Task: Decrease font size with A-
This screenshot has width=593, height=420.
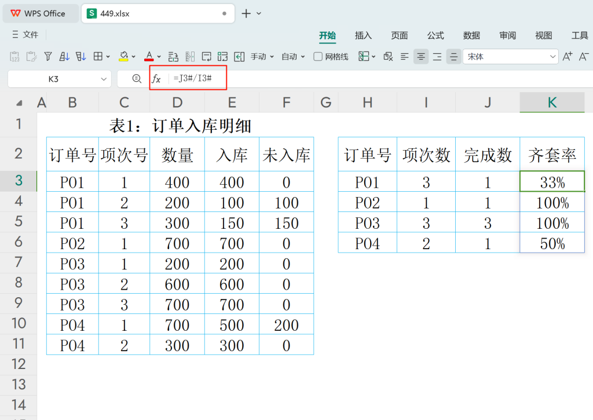Action: click(x=584, y=57)
